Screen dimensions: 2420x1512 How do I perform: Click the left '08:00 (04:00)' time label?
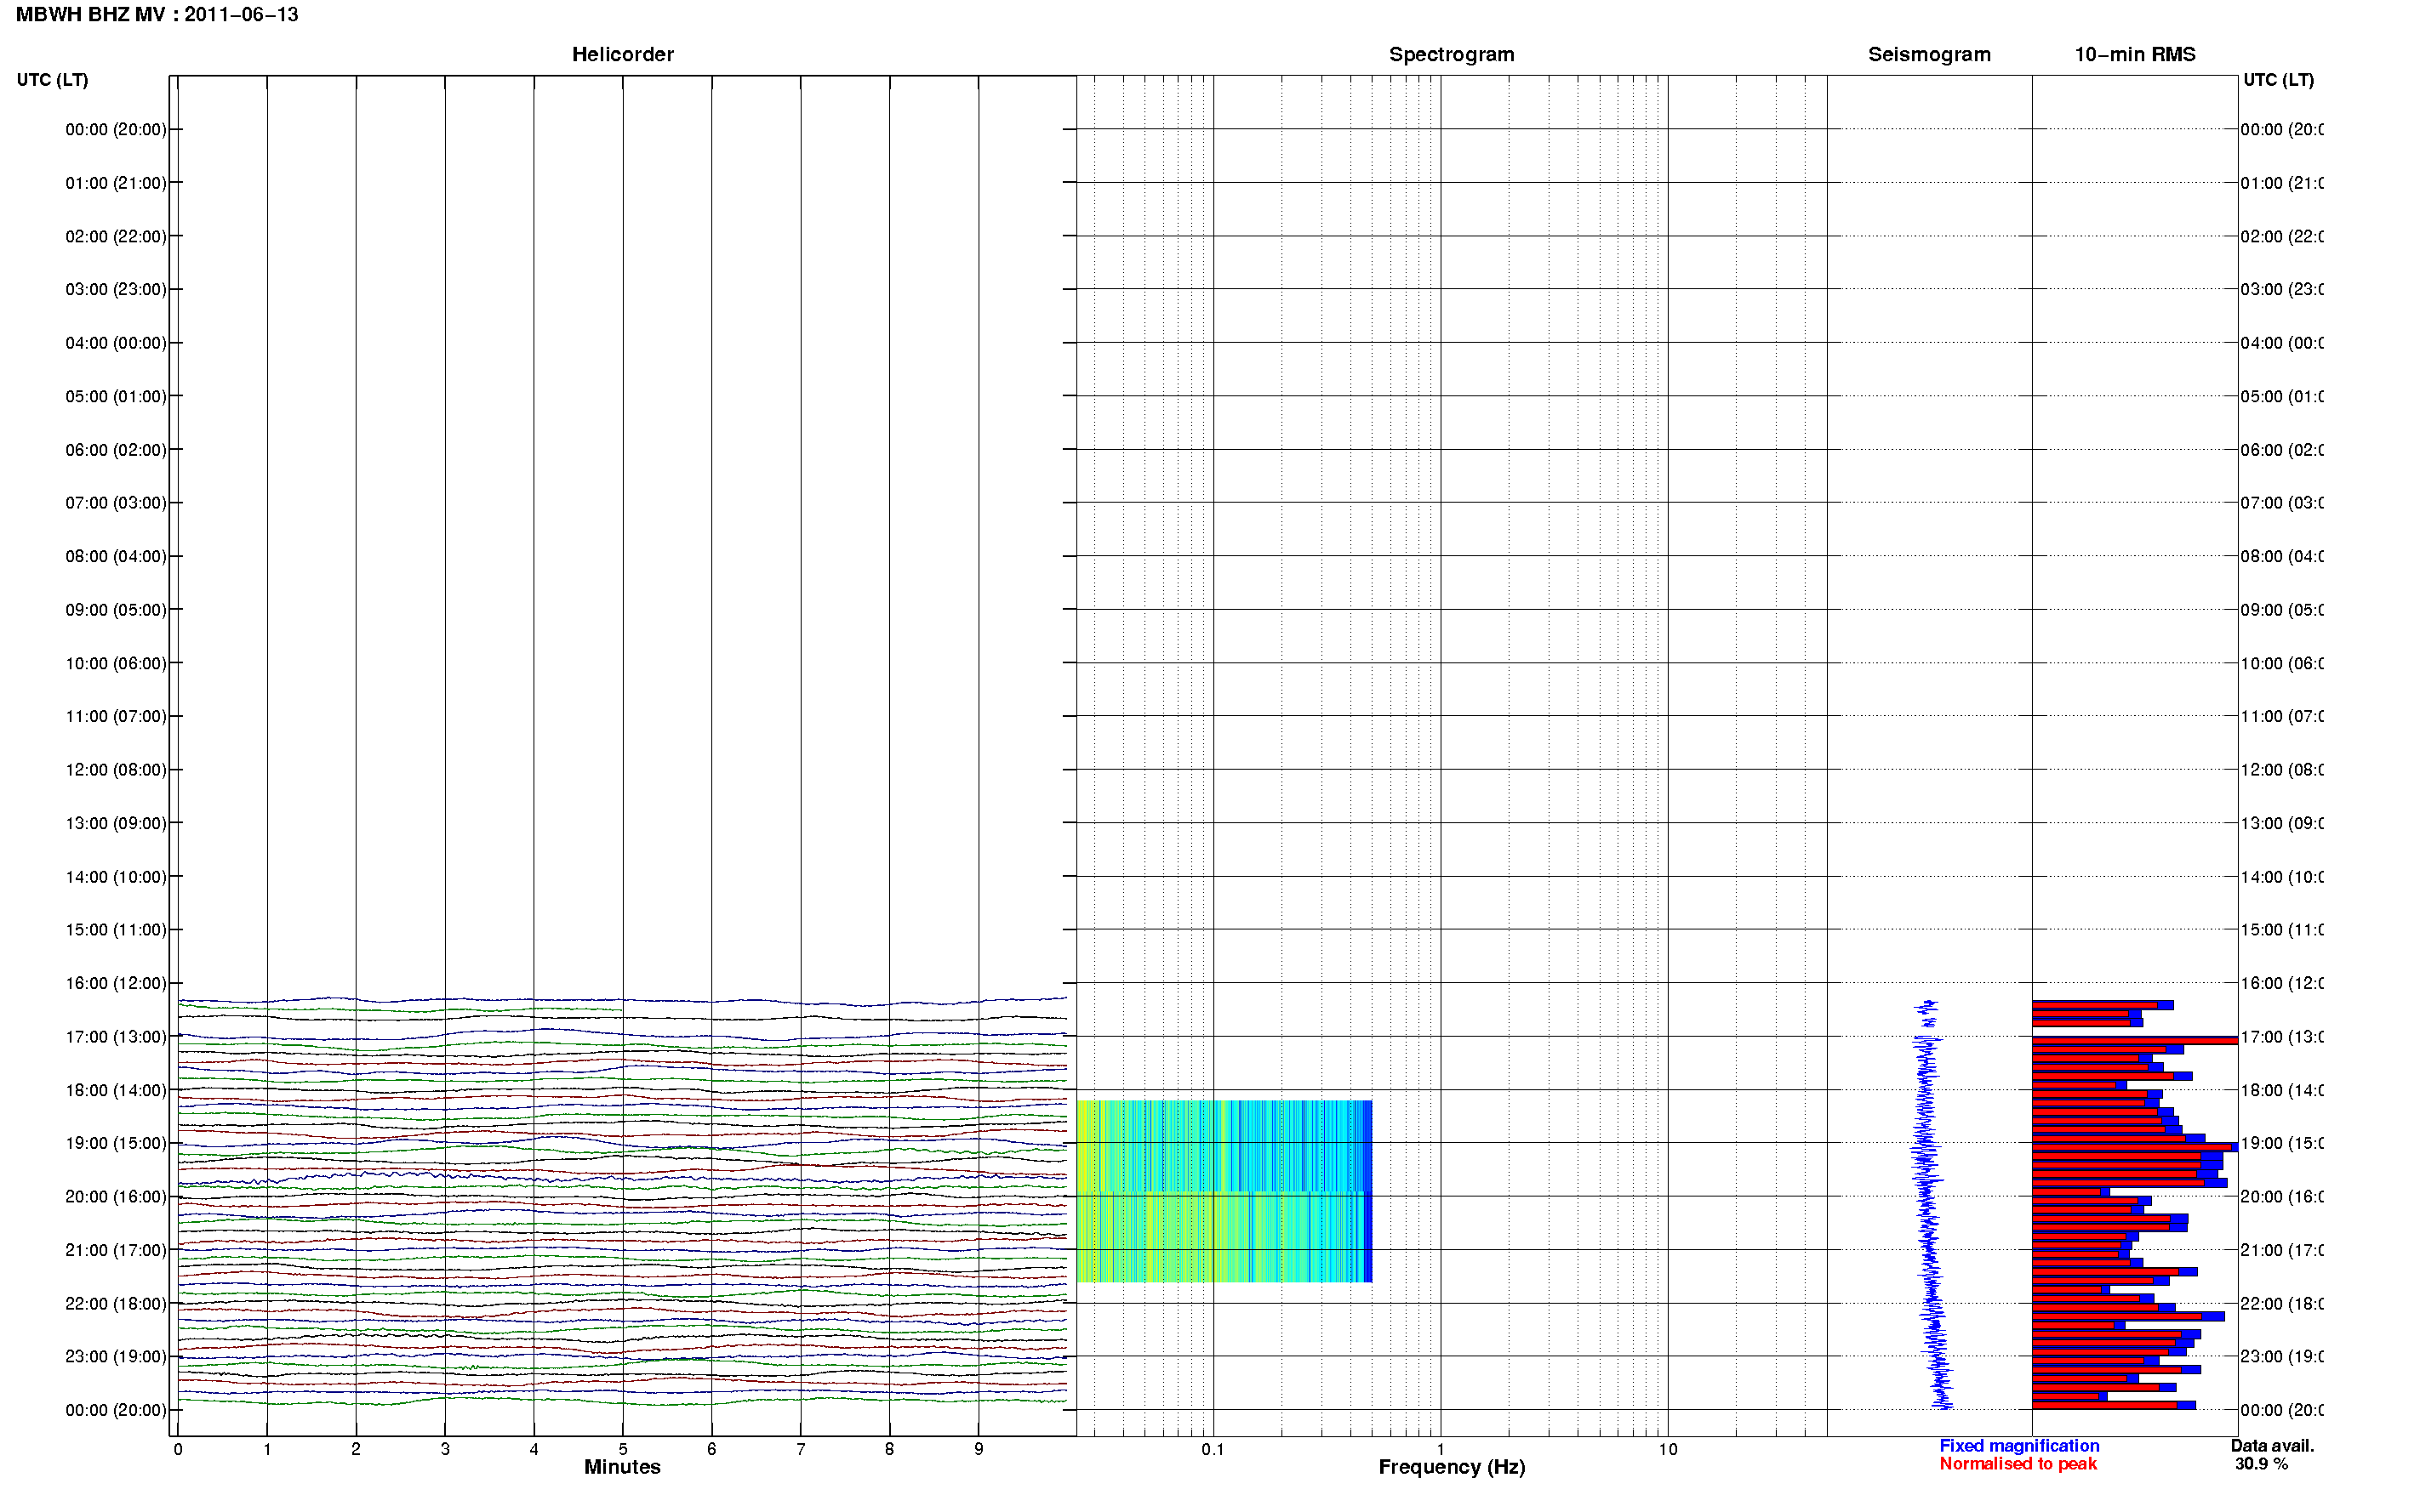[x=116, y=557]
